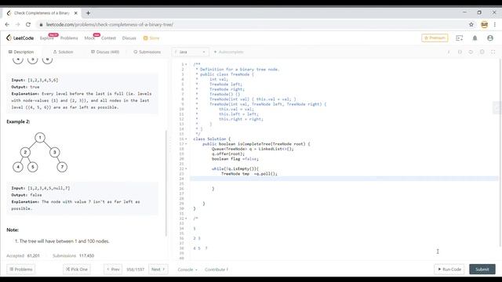Collapse the comment fold at line 32
The width and height of the screenshot is (502, 282).
click(186, 219)
